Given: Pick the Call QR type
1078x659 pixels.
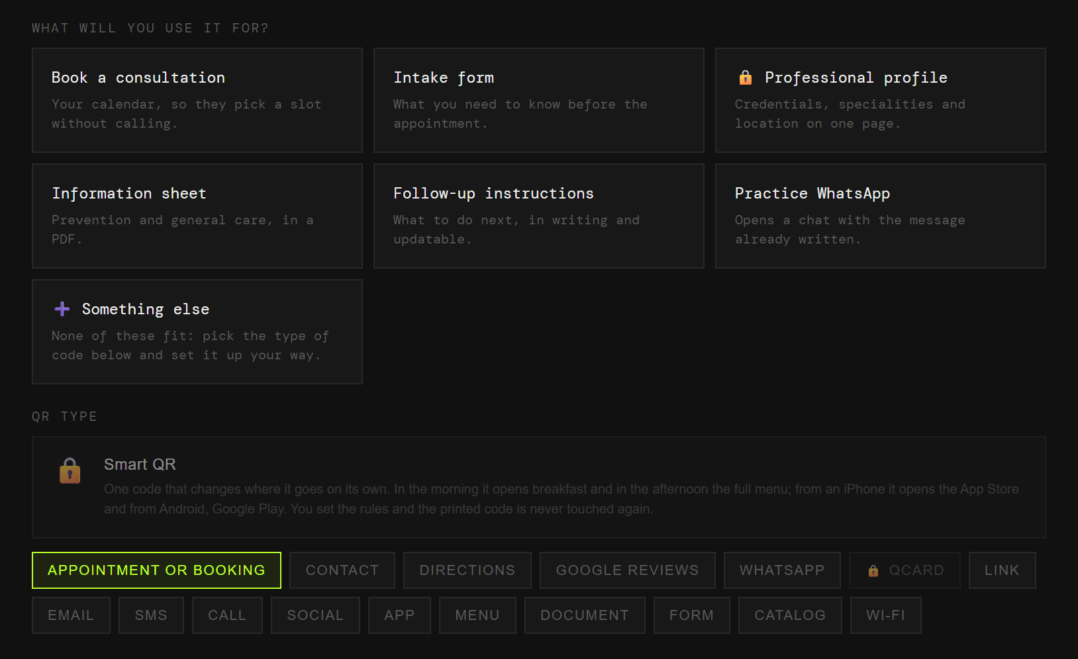Looking at the screenshot, I should (x=227, y=615).
